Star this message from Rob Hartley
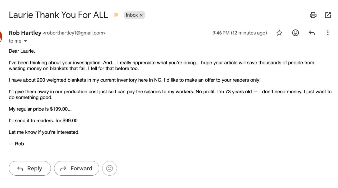The image size is (338, 188). click(279, 33)
